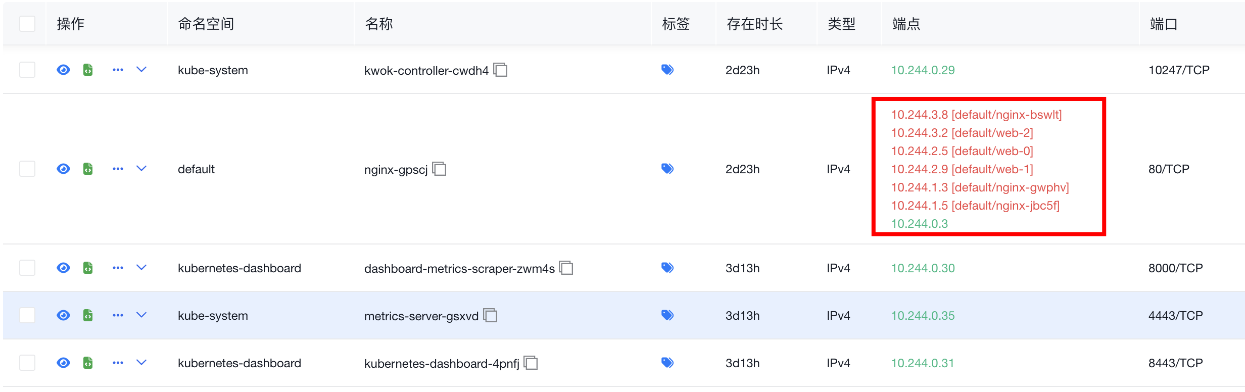
Task: Click port value 4443/TCP
Action: coord(1175,316)
